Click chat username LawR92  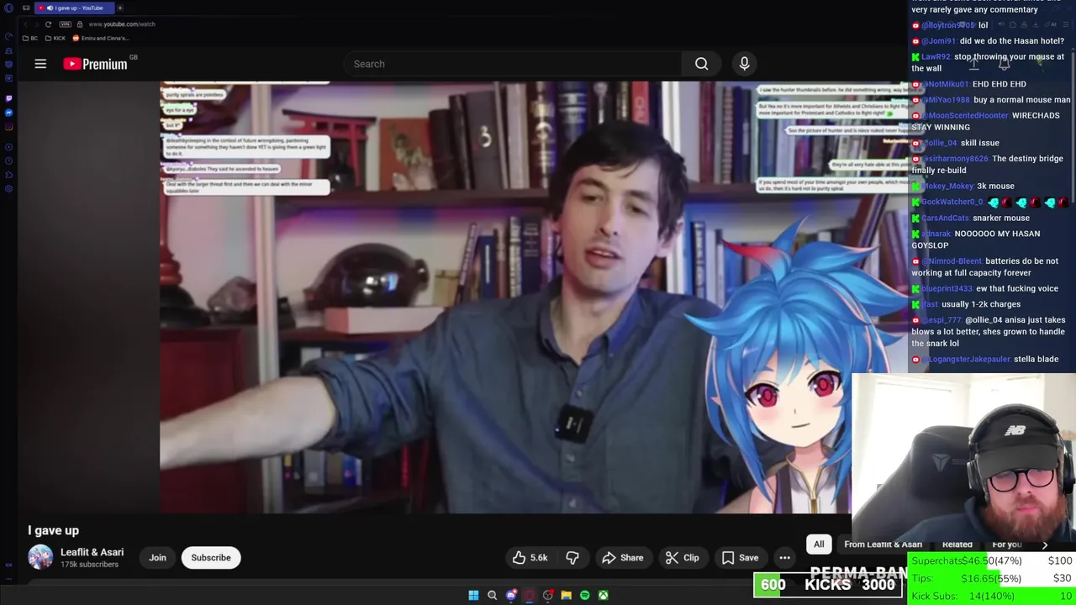[x=936, y=57]
